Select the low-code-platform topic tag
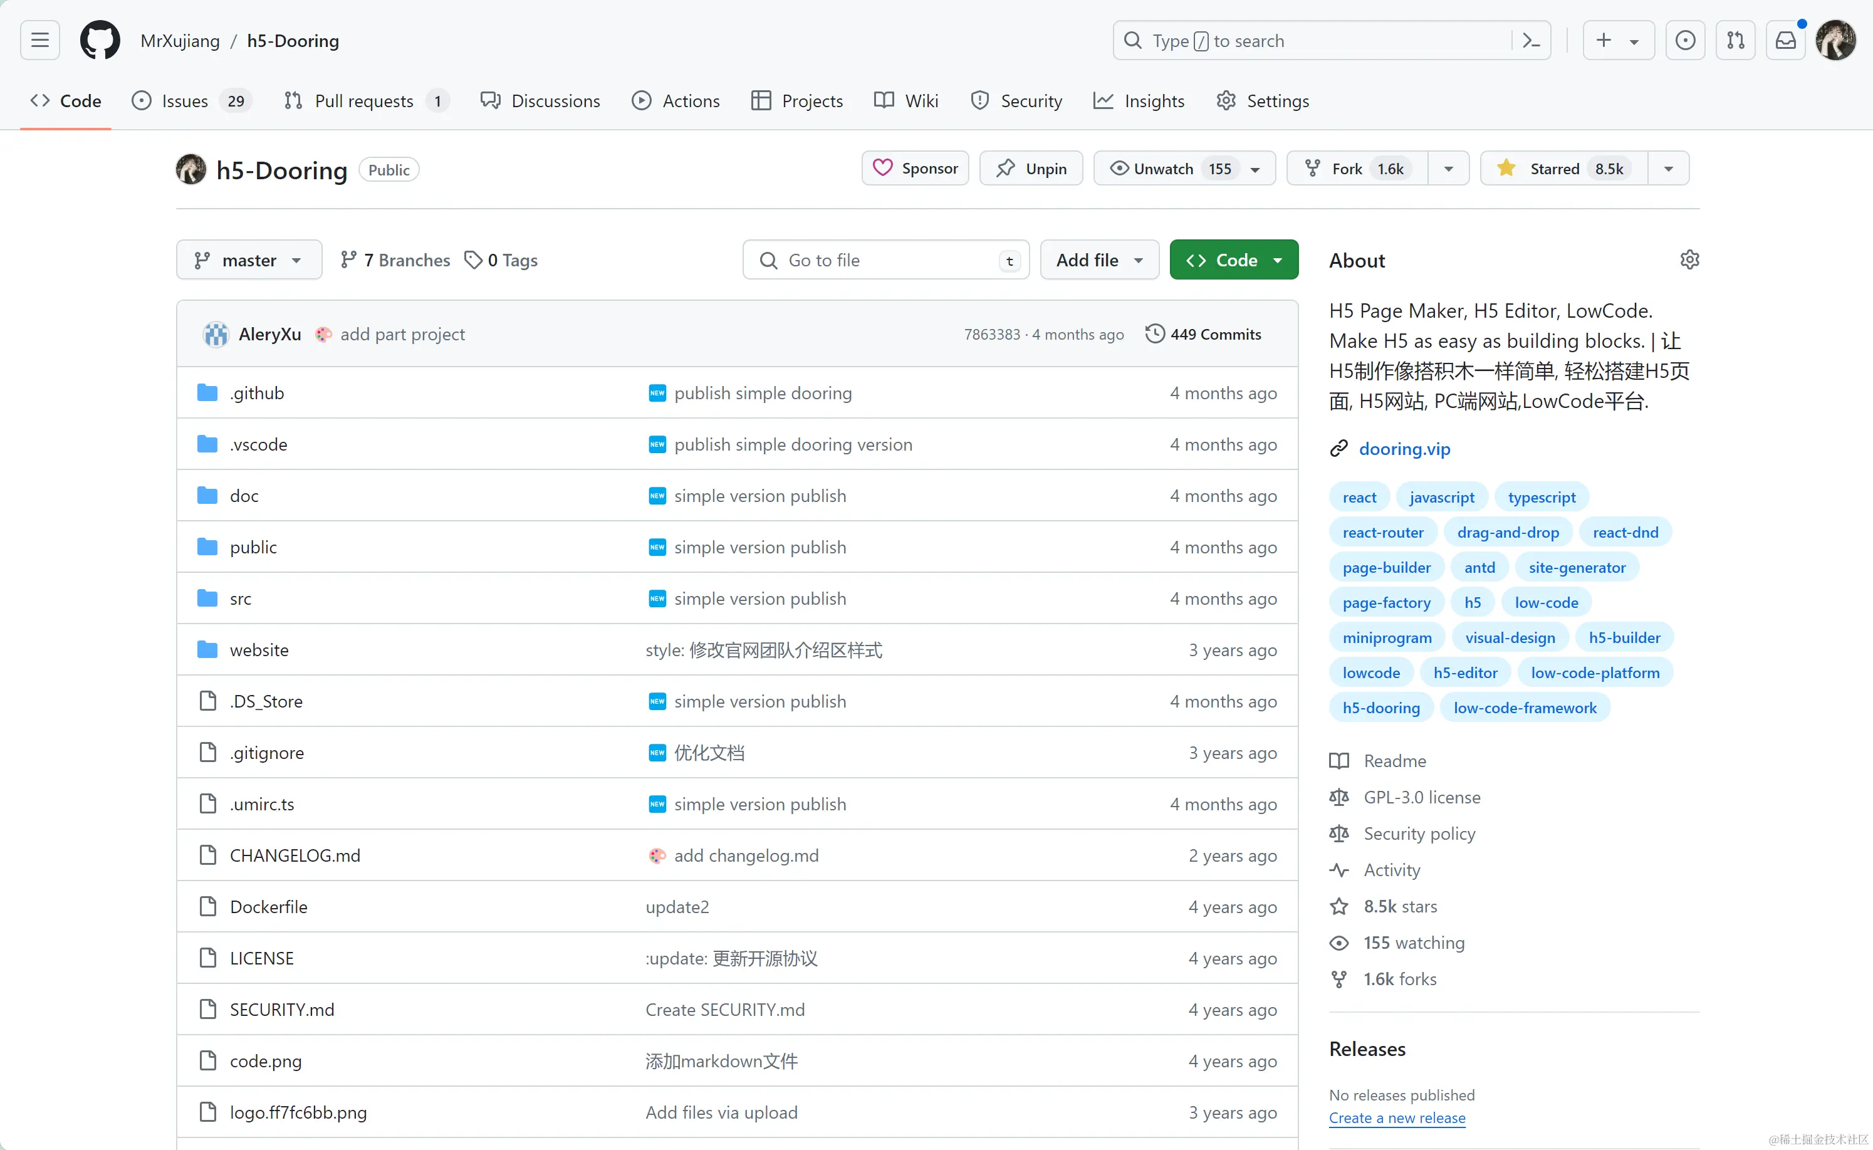This screenshot has height=1150, width=1873. (x=1595, y=672)
